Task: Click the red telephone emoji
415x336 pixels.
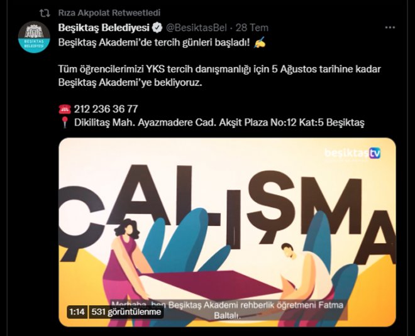Action: [x=65, y=109]
